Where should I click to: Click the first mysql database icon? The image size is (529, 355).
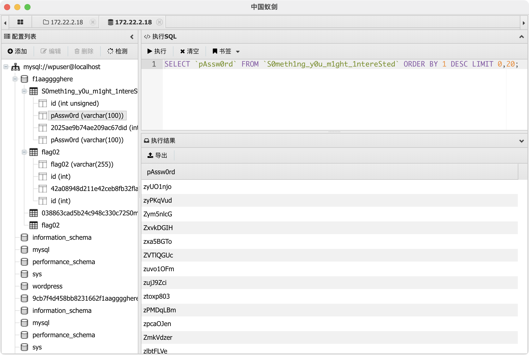pos(24,250)
